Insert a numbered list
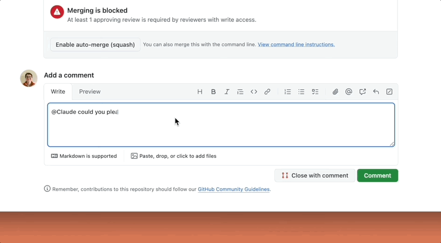 tap(288, 92)
